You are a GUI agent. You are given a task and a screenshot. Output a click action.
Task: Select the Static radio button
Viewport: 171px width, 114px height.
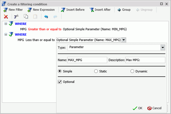click(x=96, y=71)
